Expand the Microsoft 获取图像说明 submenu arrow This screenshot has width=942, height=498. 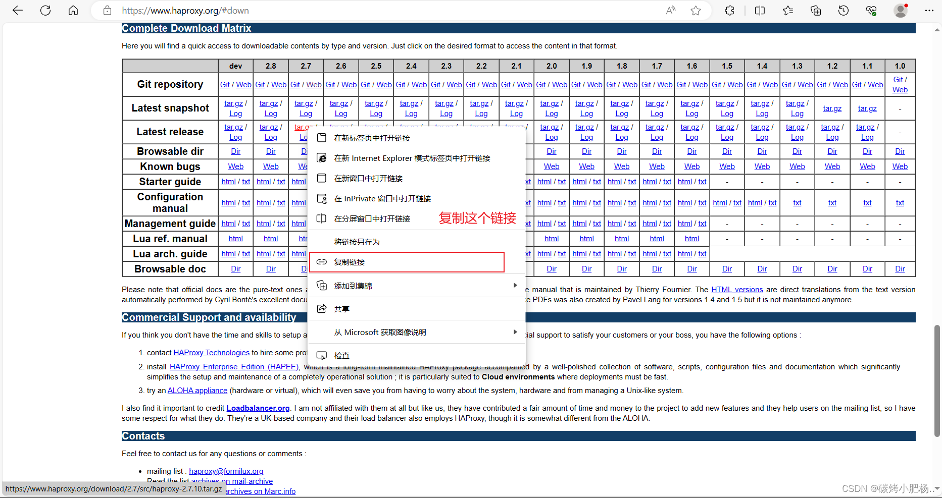tap(515, 332)
